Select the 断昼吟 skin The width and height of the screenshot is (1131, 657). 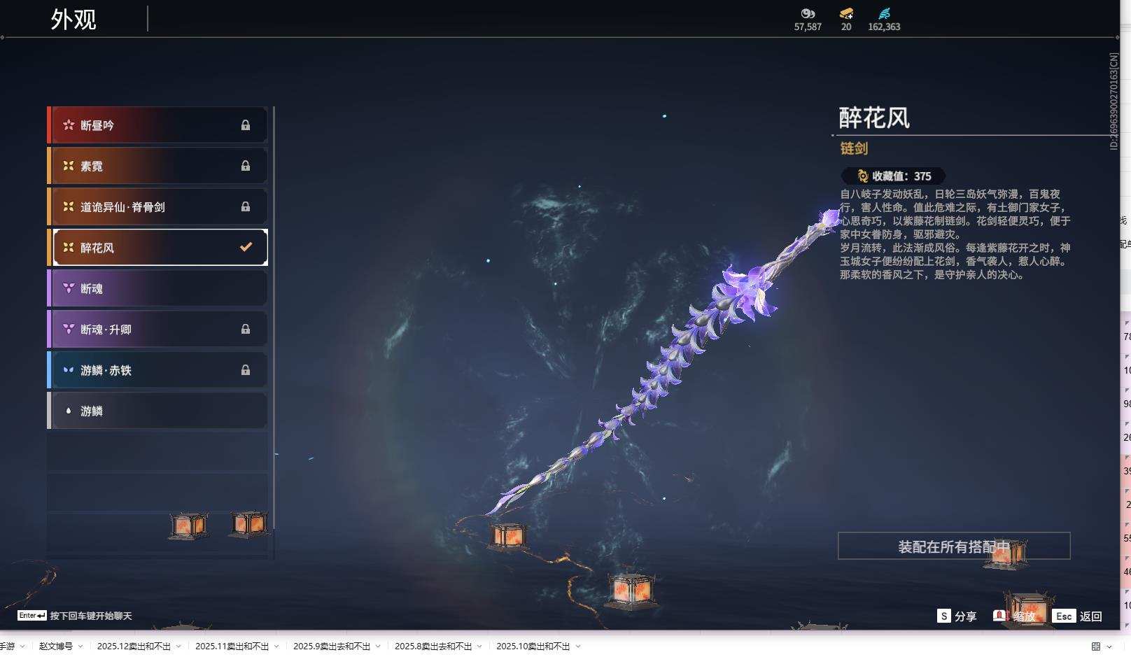coord(157,125)
